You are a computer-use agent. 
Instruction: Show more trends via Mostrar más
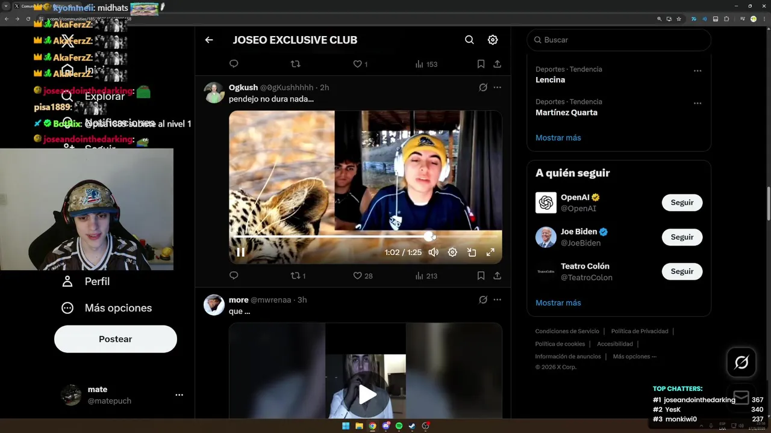558,138
